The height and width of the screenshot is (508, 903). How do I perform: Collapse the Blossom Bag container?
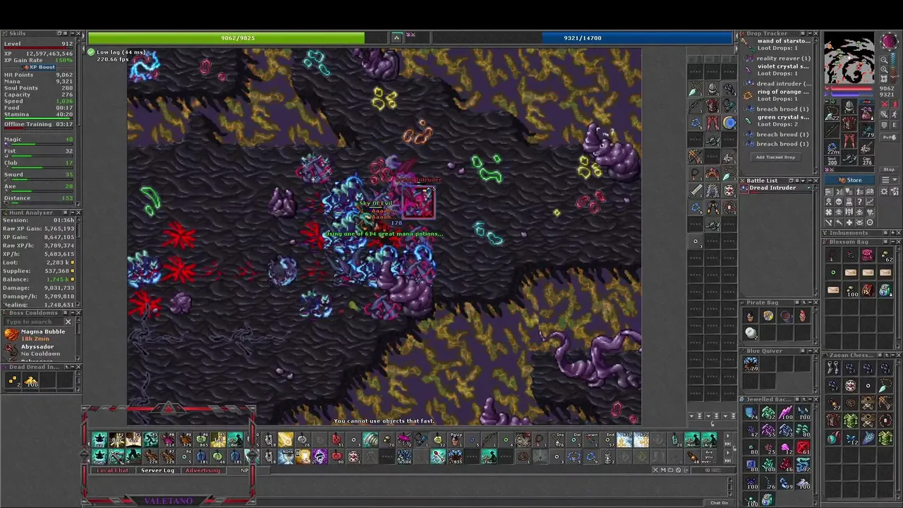[892, 241]
